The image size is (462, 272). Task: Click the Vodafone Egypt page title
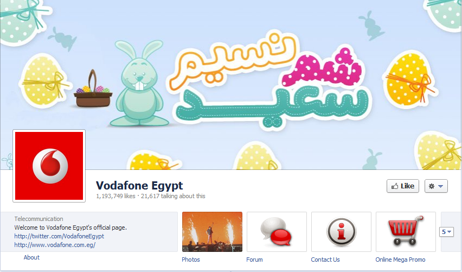139,186
